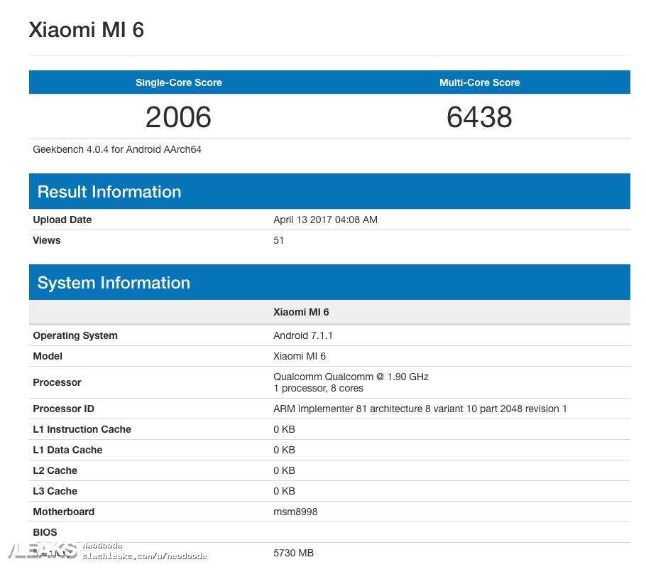This screenshot has height=572, width=646.
Task: Click the Upload Date value April 13 2017
Action: click(x=325, y=220)
